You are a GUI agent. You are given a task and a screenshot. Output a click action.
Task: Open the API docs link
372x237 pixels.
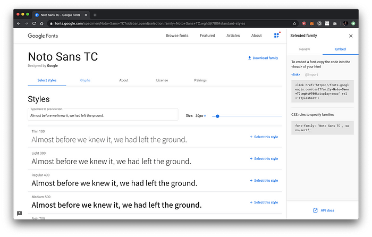point(327,210)
